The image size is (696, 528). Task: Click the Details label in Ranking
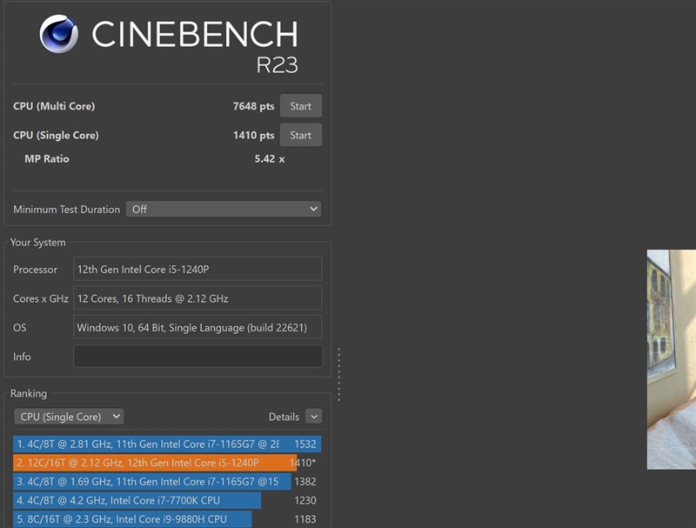[284, 417]
